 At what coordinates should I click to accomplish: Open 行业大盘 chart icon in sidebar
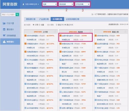[x=4, y=23]
